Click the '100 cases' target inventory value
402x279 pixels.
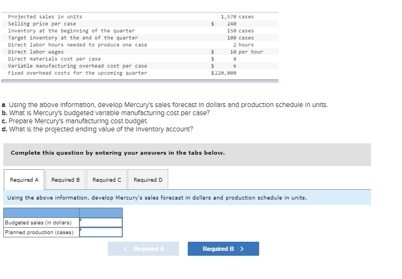point(240,38)
